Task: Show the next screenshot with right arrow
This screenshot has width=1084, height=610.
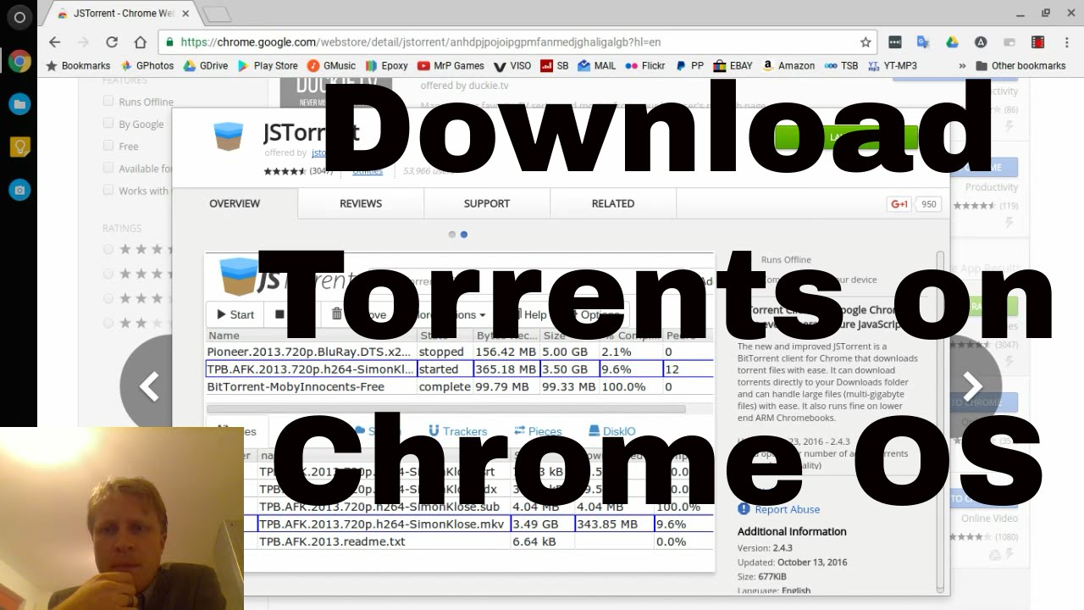Action: tap(972, 386)
